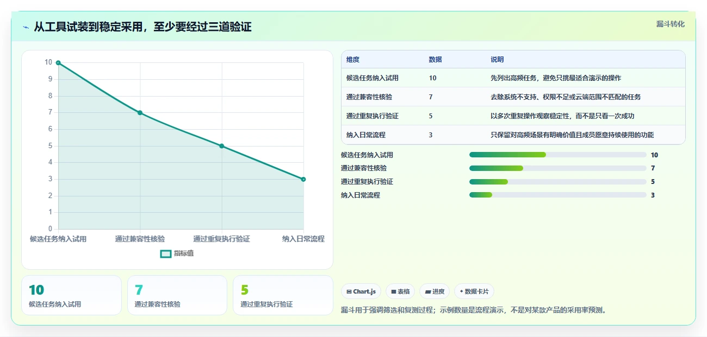The height and width of the screenshot is (337, 707).
Task: Click the progress value 10 beside the top bar
Action: 654,155
